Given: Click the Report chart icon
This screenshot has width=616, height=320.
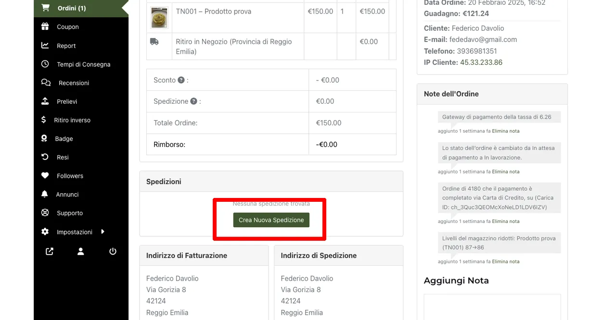Looking at the screenshot, I should click(45, 45).
